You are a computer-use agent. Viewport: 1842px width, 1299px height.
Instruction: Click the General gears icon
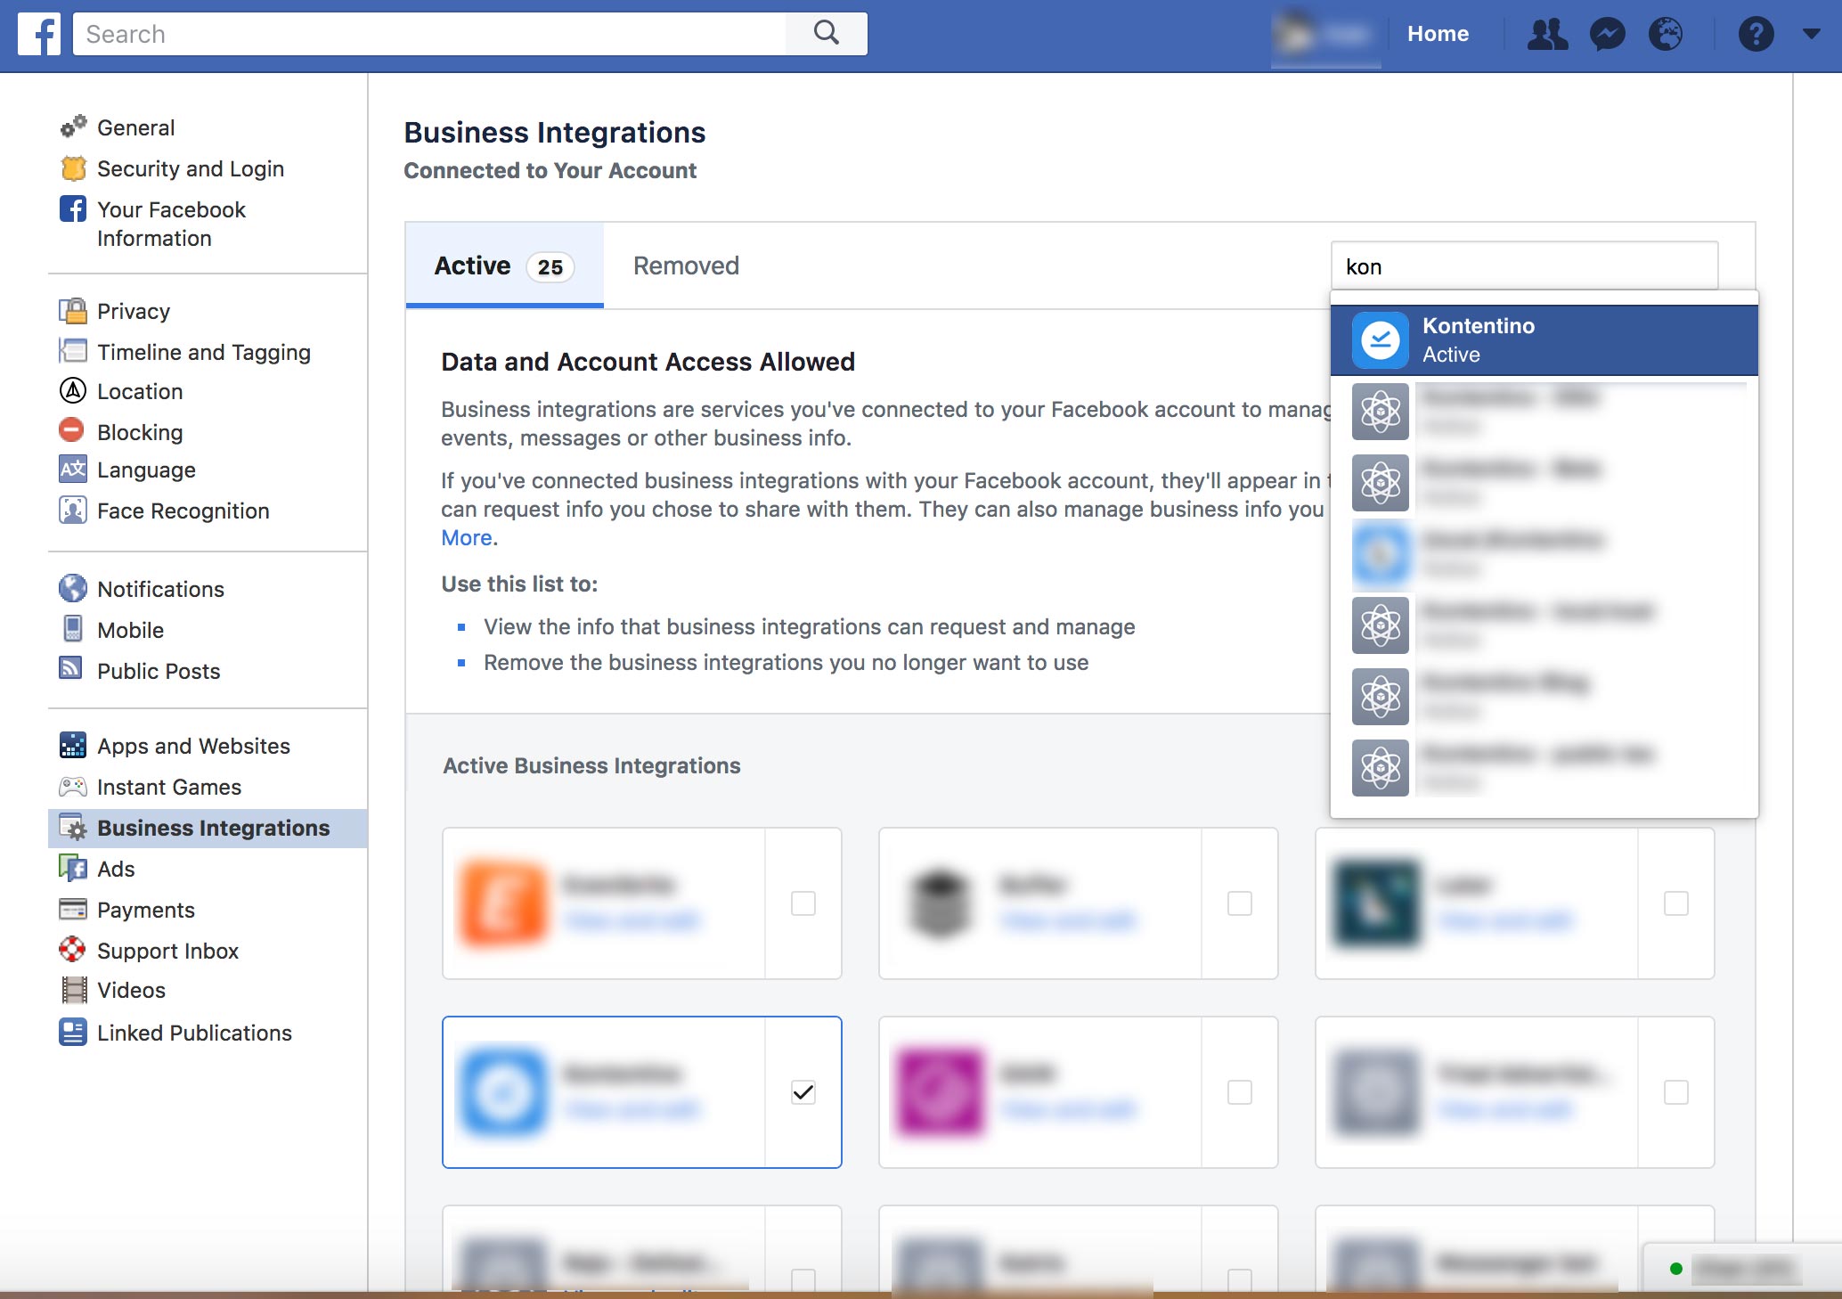(73, 127)
